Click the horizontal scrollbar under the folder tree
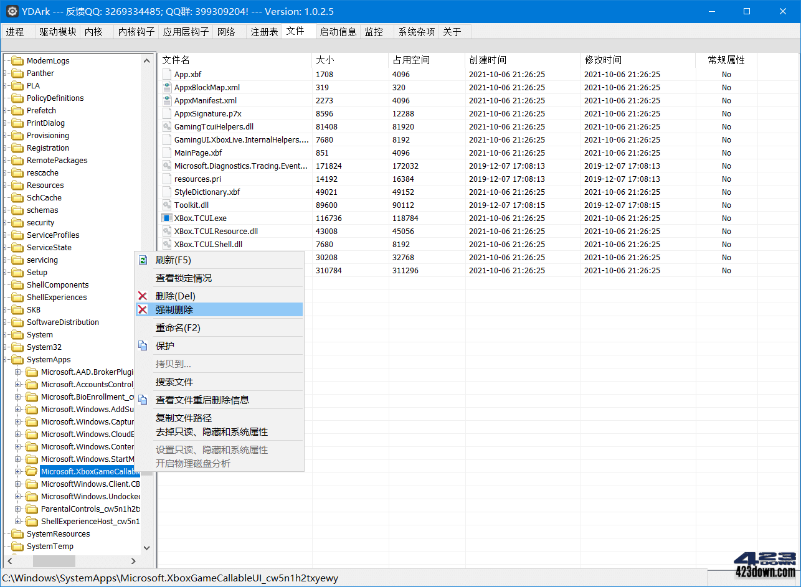The image size is (801, 587). coord(53,561)
